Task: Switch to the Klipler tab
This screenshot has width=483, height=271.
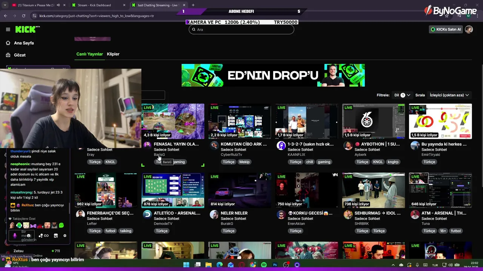Action: (113, 54)
